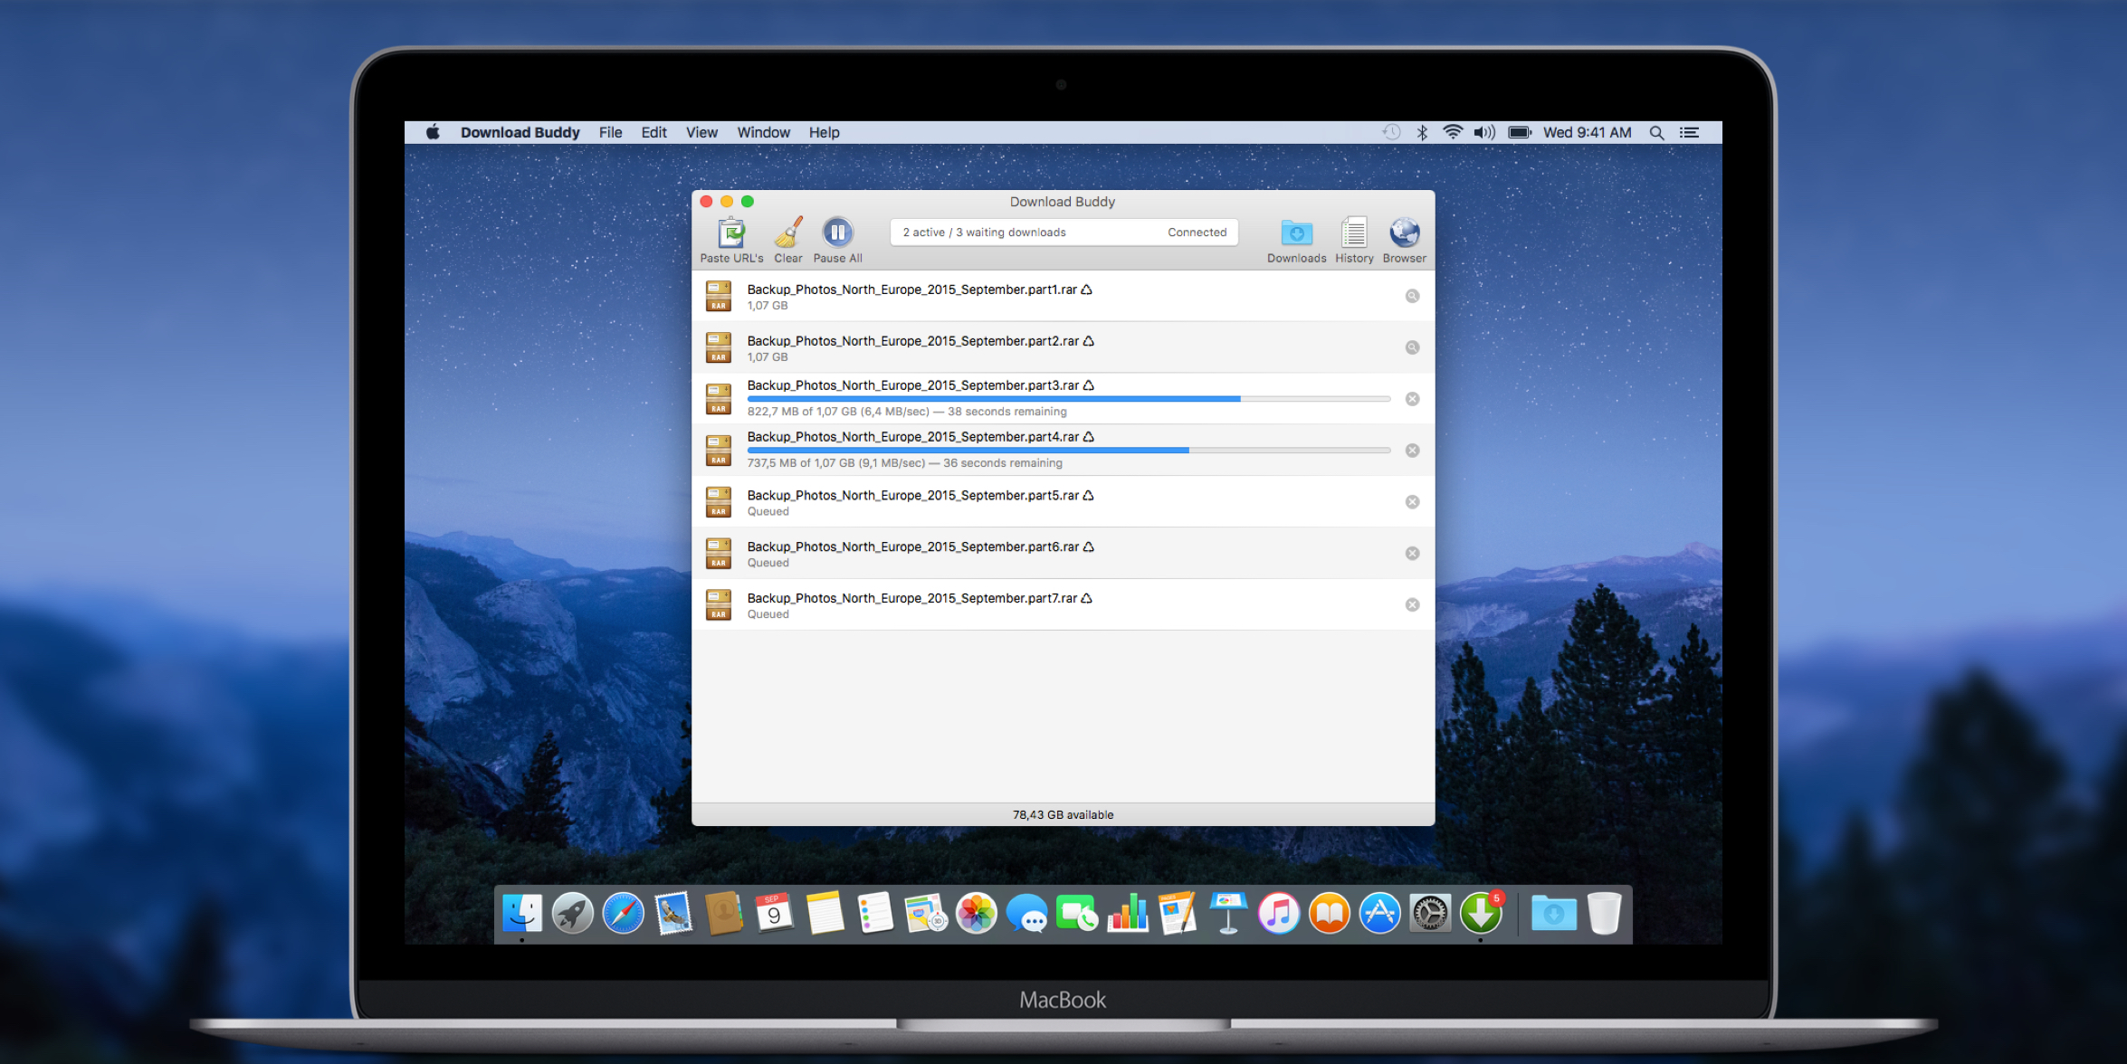Open the Edit menu
2127x1064 pixels.
click(653, 132)
